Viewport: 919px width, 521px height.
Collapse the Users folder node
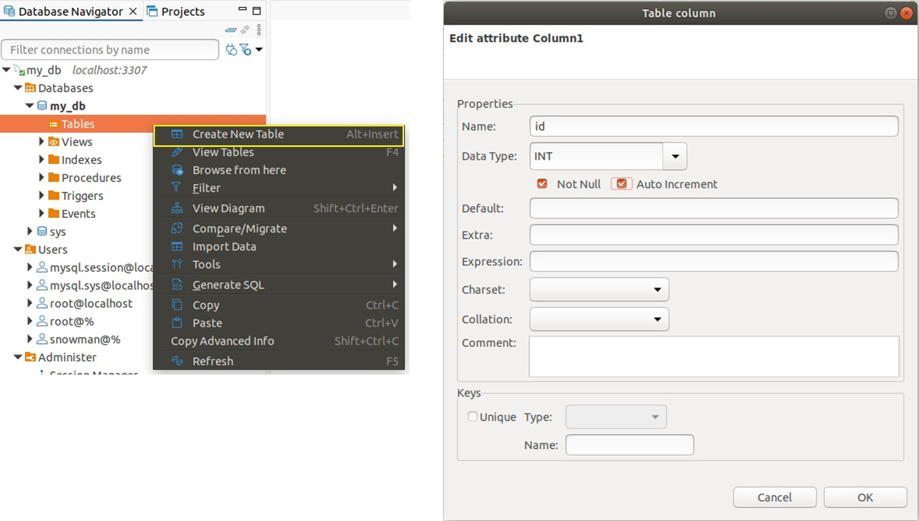[x=18, y=249]
